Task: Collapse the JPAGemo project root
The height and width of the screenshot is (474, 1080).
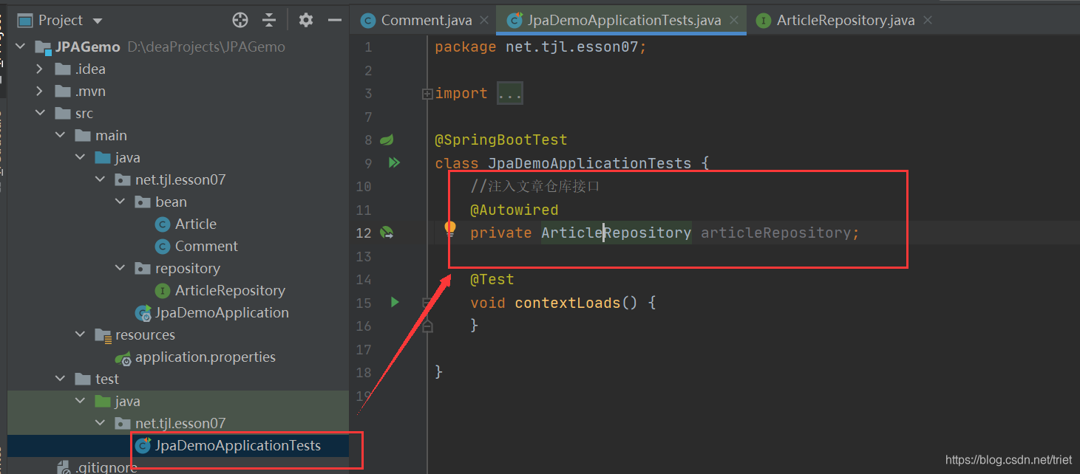Action: click(20, 47)
